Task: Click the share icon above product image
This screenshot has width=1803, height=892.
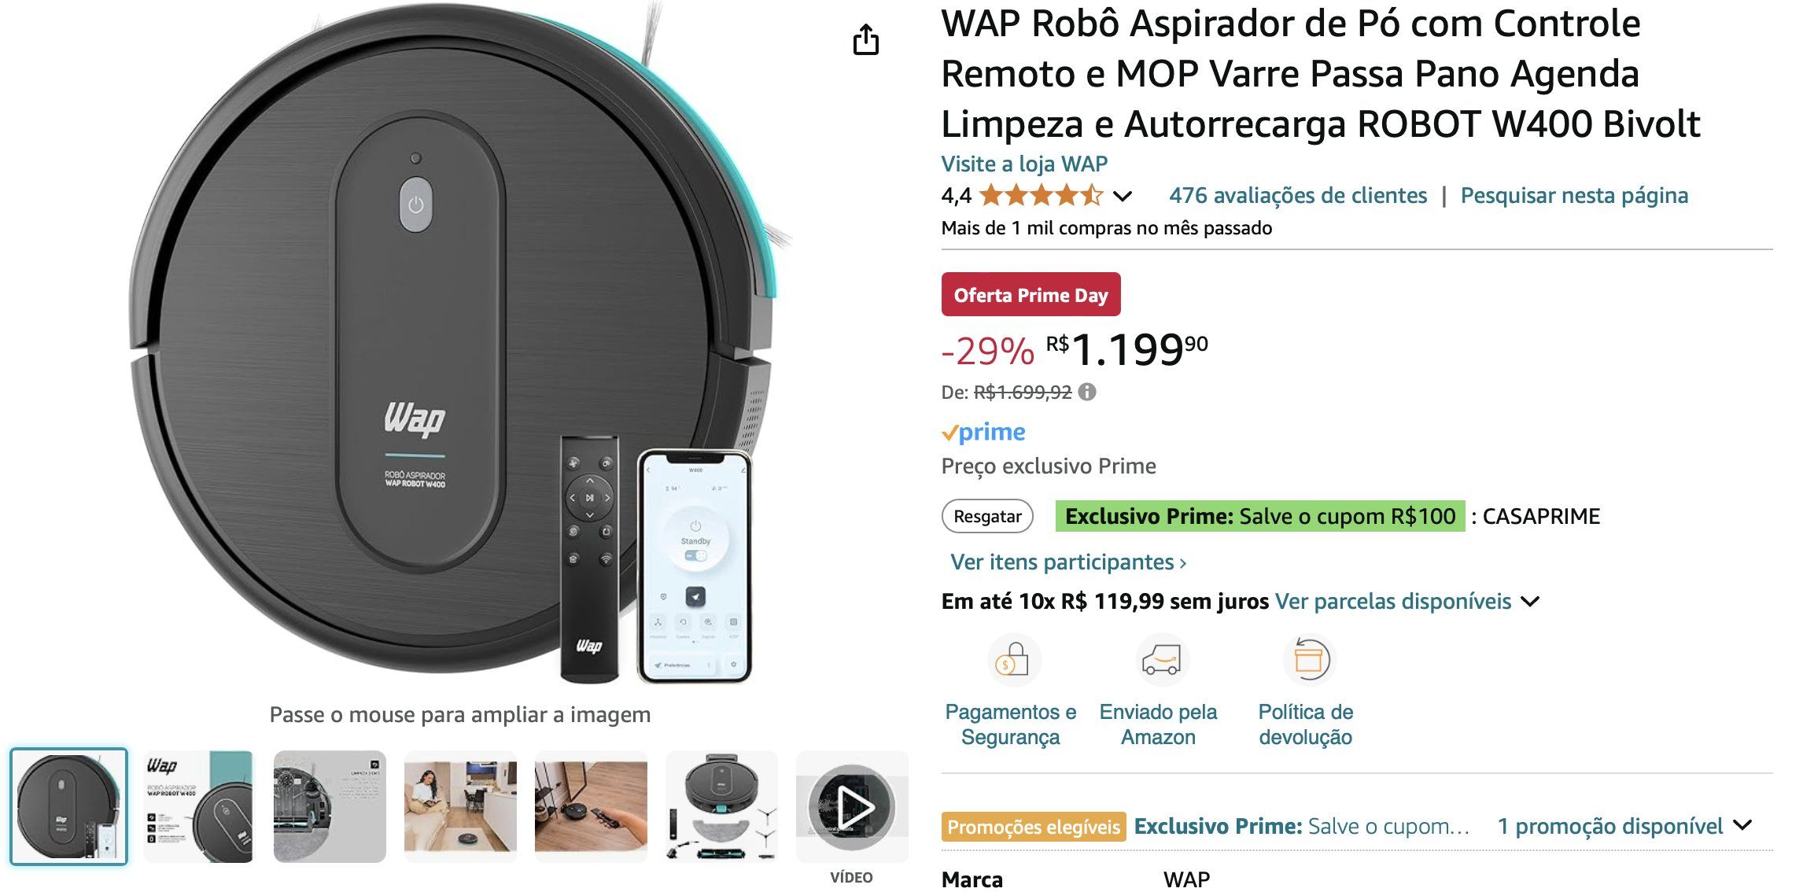Action: pos(865,39)
